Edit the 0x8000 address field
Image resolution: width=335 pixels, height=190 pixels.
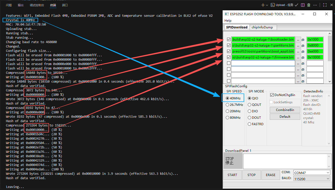tap(315, 45)
